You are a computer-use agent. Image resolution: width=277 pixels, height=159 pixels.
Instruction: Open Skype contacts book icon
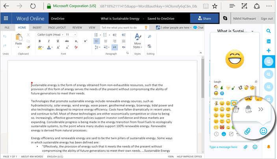[268, 41]
